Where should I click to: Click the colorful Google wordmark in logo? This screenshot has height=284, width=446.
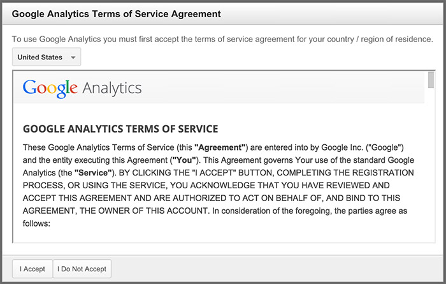(x=50, y=88)
